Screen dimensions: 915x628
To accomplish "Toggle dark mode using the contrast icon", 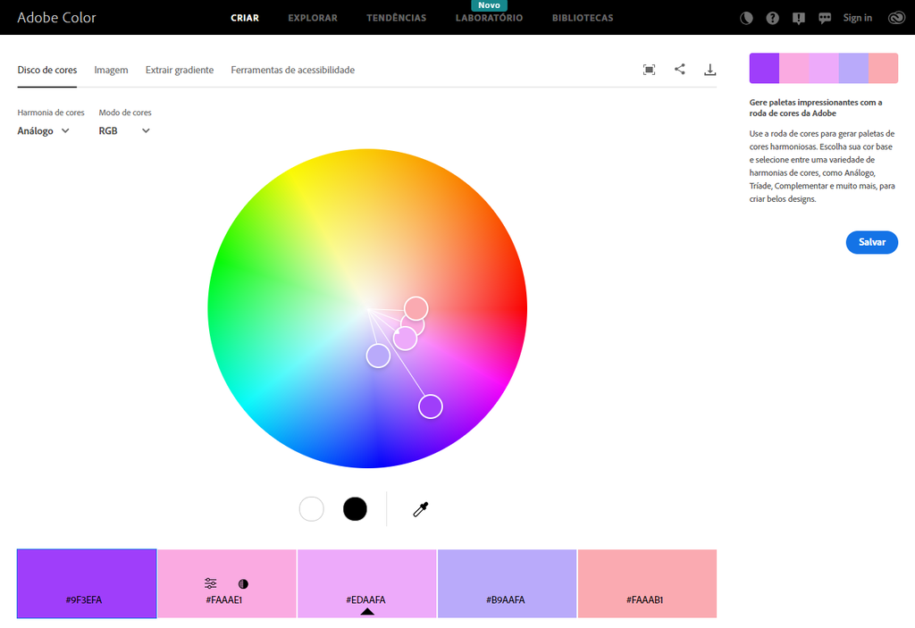I will click(746, 17).
